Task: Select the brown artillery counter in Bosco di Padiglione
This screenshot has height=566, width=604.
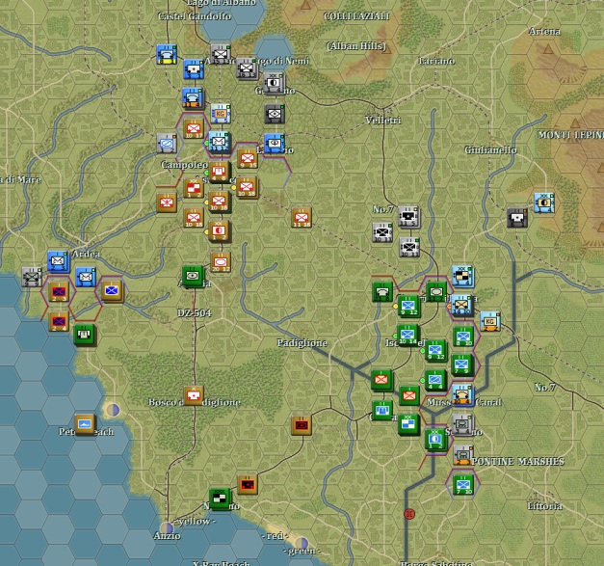Action: click(194, 395)
